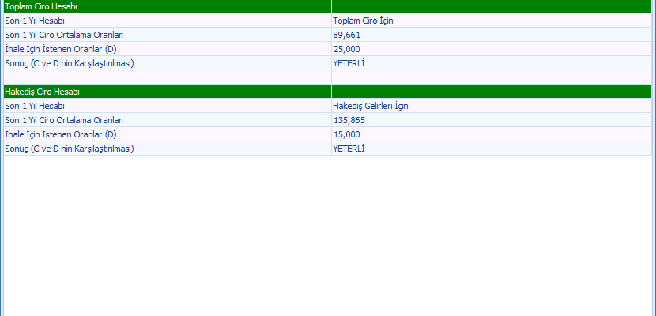656x316 pixels.
Task: Click Son 1 Yıl Ciro Ortalama Oranları beside 135,865
Action: tap(64, 120)
